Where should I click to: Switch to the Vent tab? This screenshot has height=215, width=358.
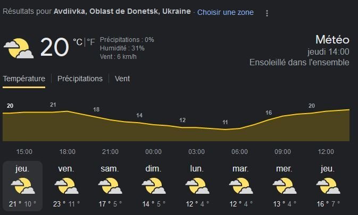pyautogui.click(x=122, y=79)
